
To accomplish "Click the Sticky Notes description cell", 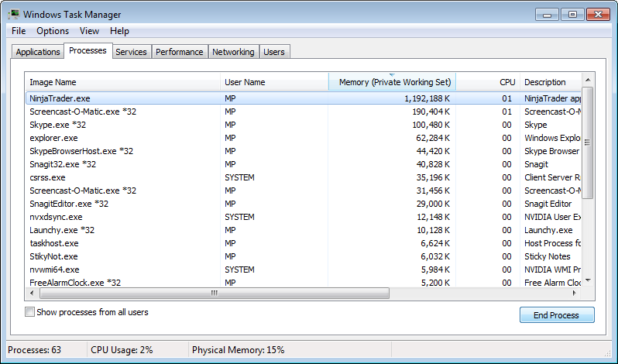I will (547, 256).
